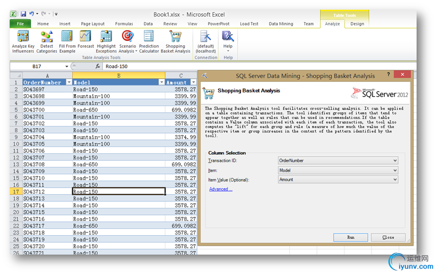436x274 pixels.
Task: Switch to the Home tab
Action: click(43, 24)
